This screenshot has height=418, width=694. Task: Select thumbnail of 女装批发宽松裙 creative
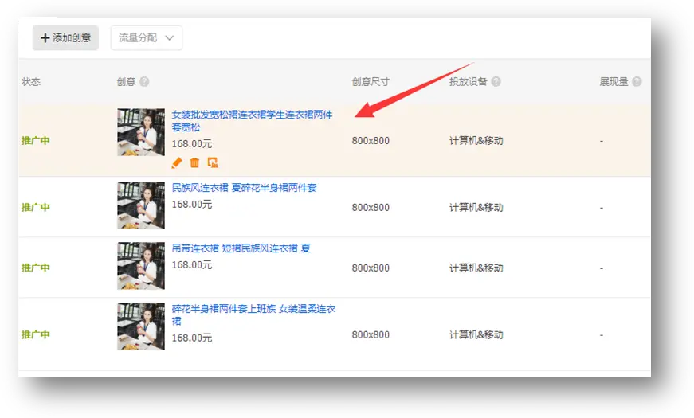click(x=141, y=132)
